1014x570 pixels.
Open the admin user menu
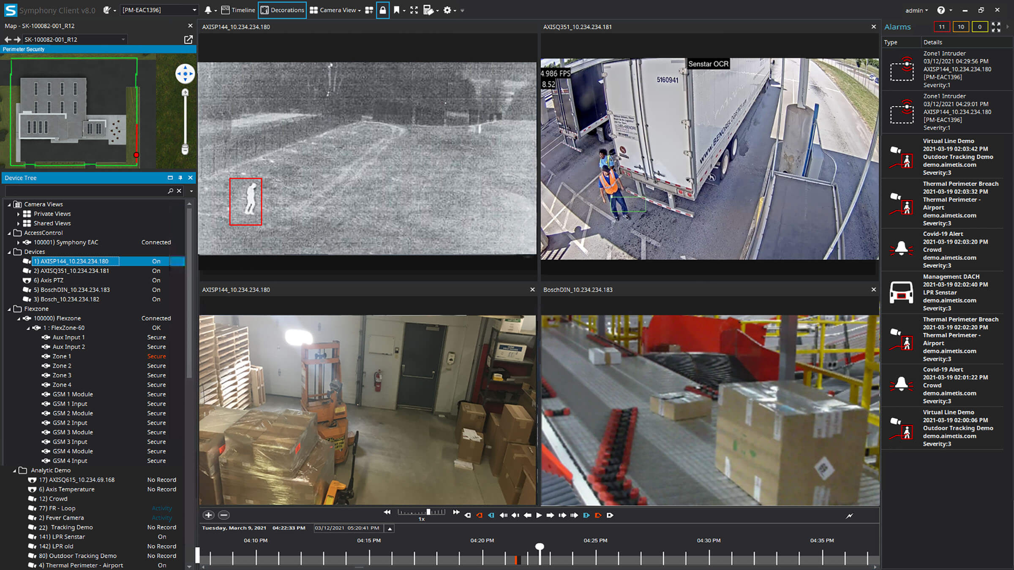click(916, 10)
